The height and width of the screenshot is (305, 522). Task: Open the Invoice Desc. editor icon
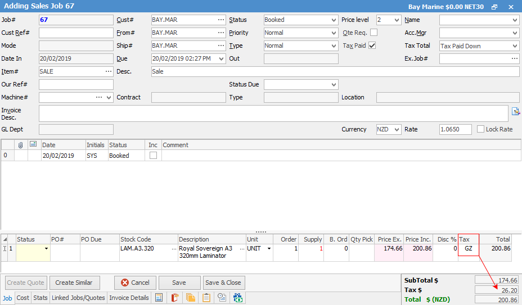pyautogui.click(x=515, y=111)
